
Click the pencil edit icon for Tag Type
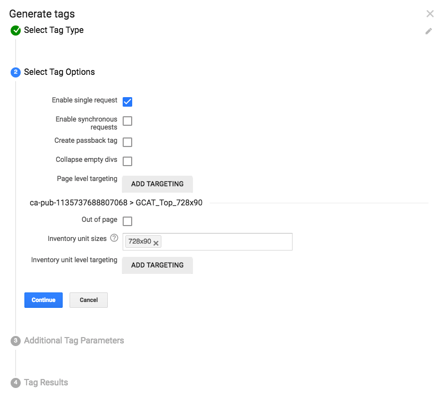[x=428, y=31]
